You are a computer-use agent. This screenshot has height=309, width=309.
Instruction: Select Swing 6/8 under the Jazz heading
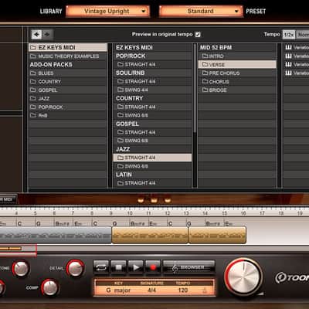click(x=152, y=166)
